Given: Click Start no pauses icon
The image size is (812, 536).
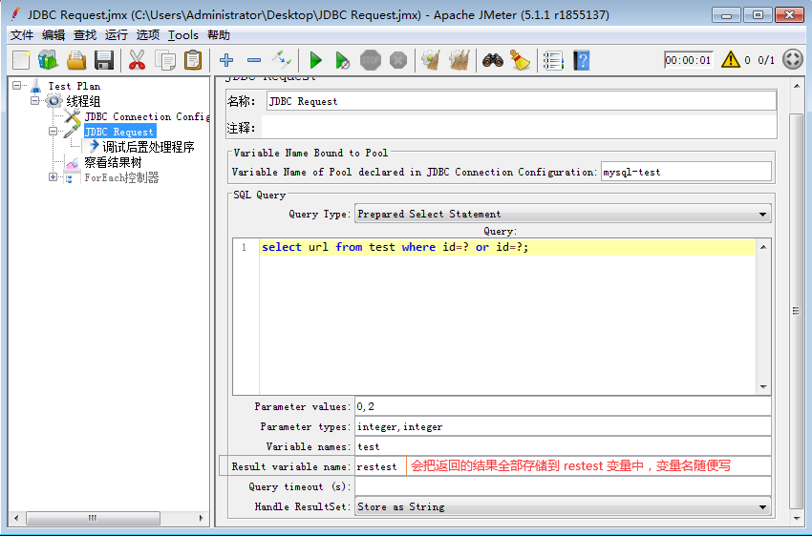Looking at the screenshot, I should pos(342,60).
